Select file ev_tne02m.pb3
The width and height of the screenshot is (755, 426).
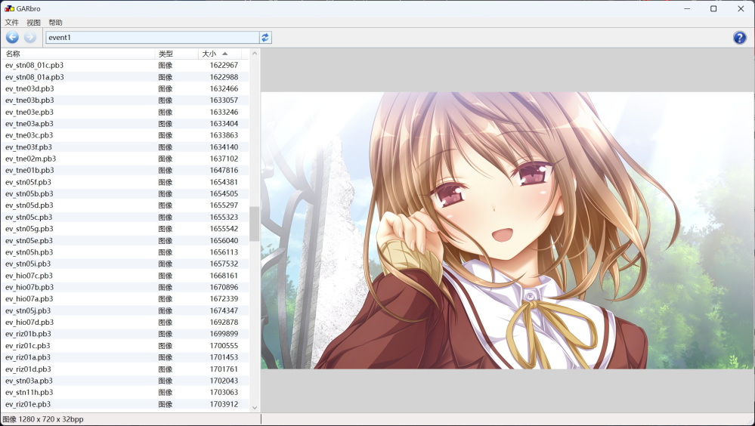(x=125, y=159)
